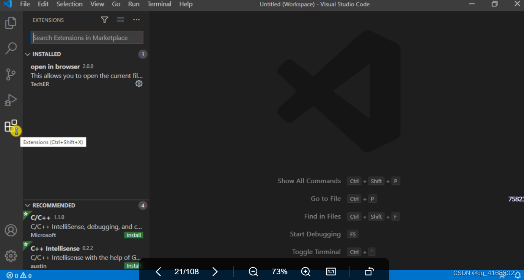Open the Source Control view

pos(11,74)
